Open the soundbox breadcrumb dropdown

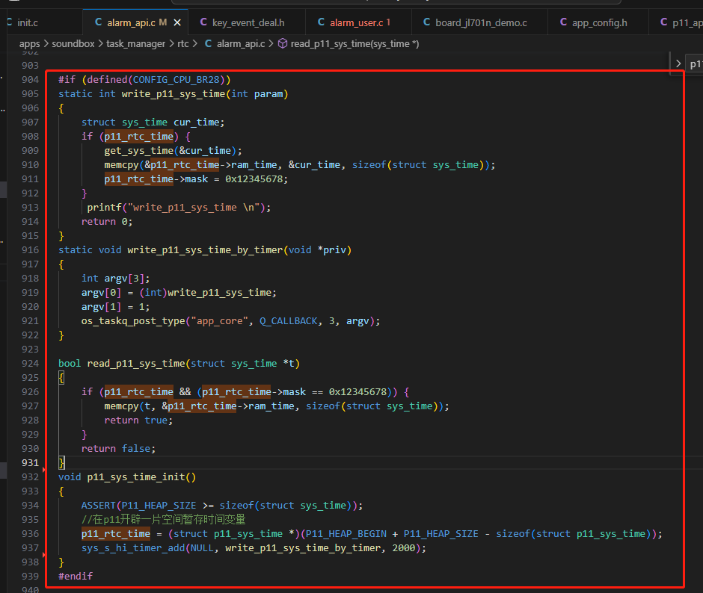(73, 43)
